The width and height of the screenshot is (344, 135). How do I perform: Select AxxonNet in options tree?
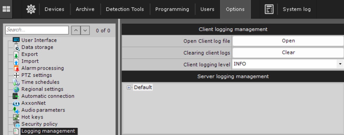tap(33, 103)
